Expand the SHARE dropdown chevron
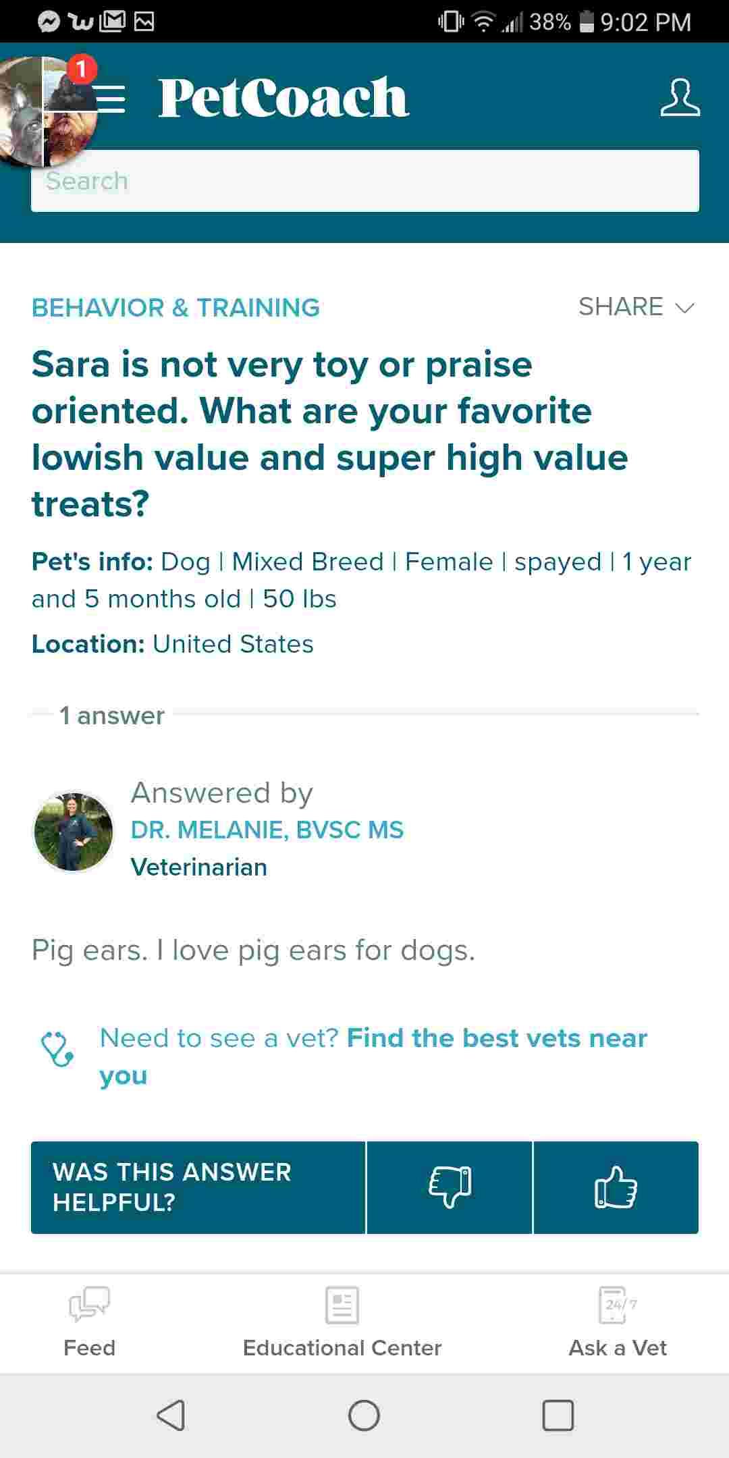729x1458 pixels. pos(684,309)
